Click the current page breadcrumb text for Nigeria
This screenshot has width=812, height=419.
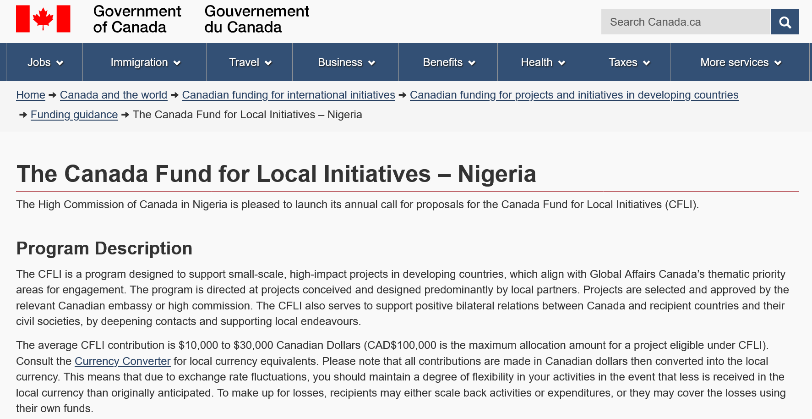247,115
